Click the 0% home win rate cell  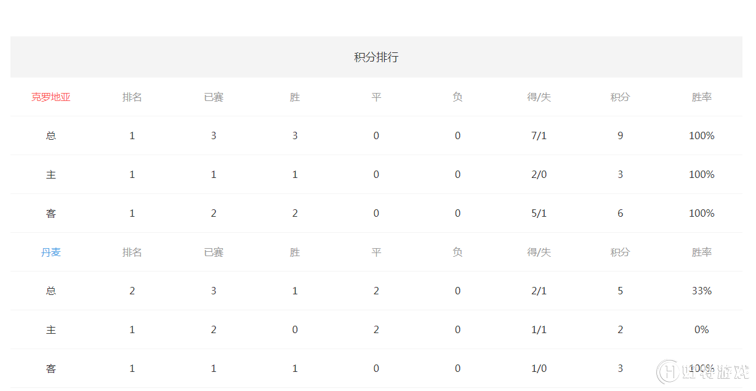[x=702, y=330]
